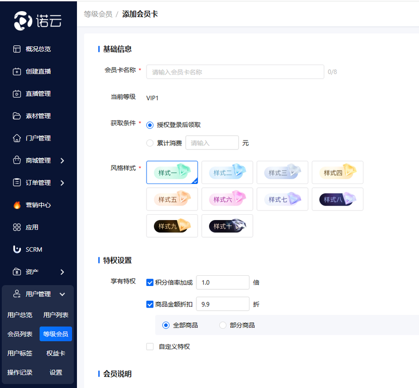Click the 素材管理 folder icon
The width and height of the screenshot is (419, 388).
click(17, 116)
